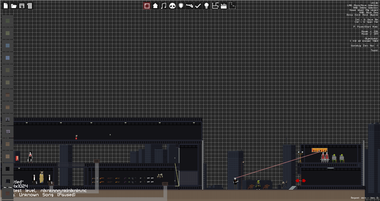Click the dashed resize-level tool icon
The height and width of the screenshot is (201, 380).
click(x=232, y=6)
